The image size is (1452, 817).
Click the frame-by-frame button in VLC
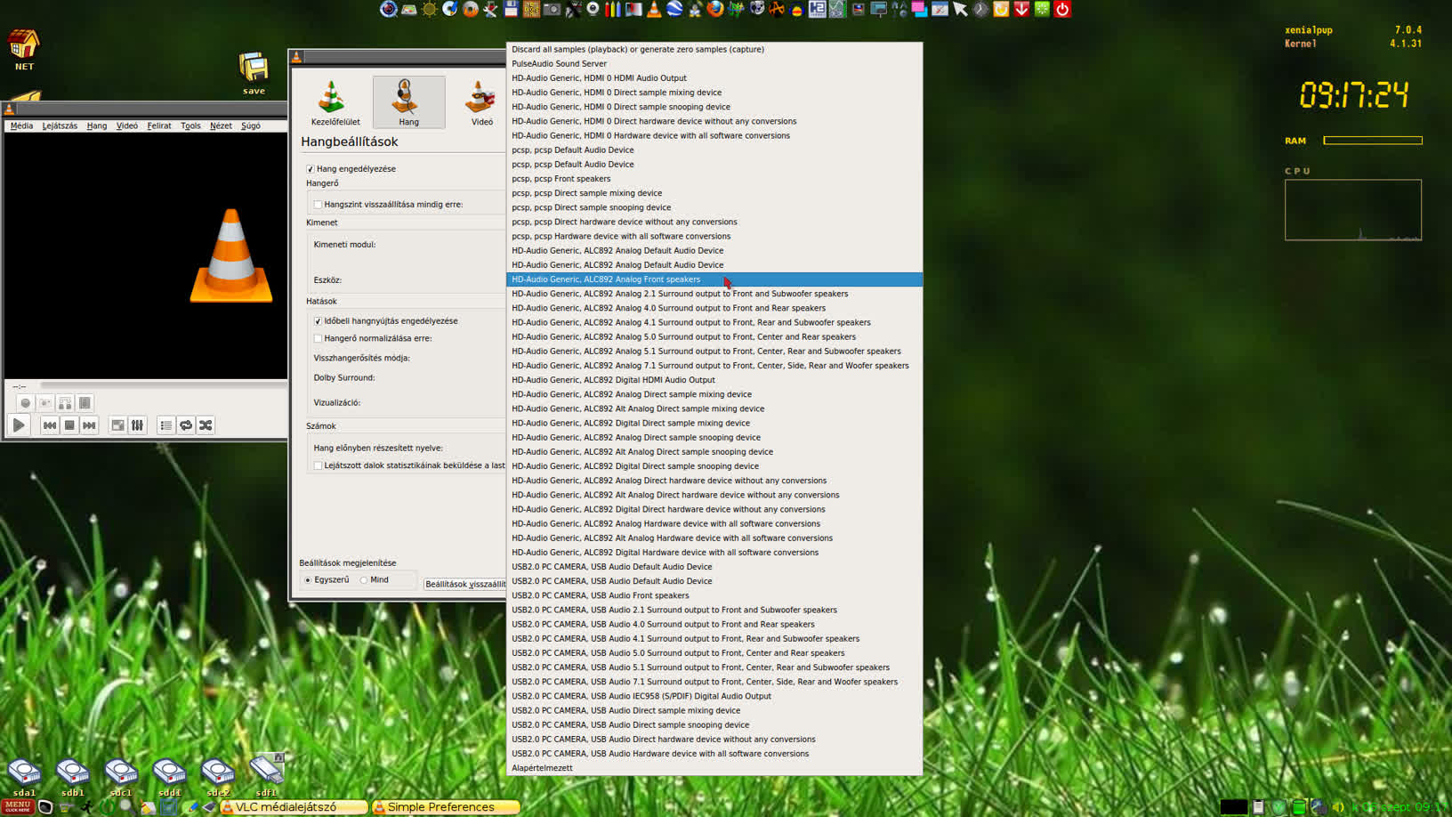[x=85, y=403]
